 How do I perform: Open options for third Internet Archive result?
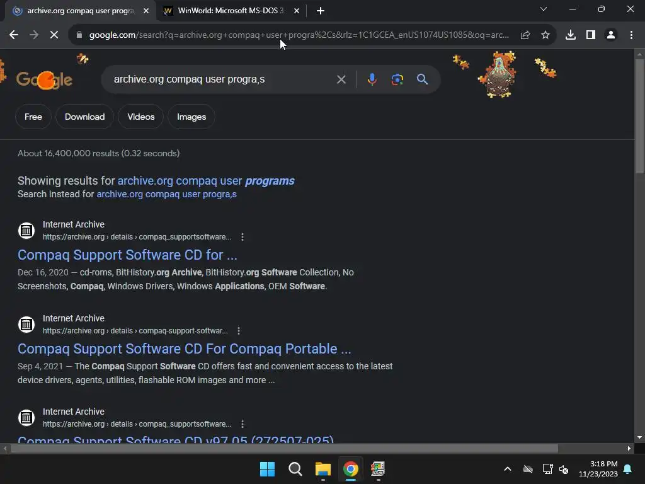243,424
